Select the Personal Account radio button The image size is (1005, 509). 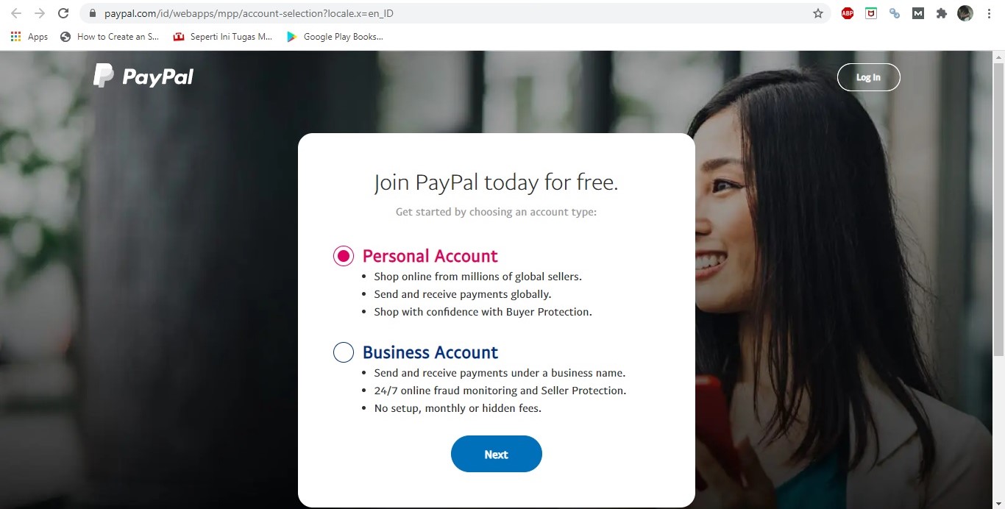[x=344, y=256]
